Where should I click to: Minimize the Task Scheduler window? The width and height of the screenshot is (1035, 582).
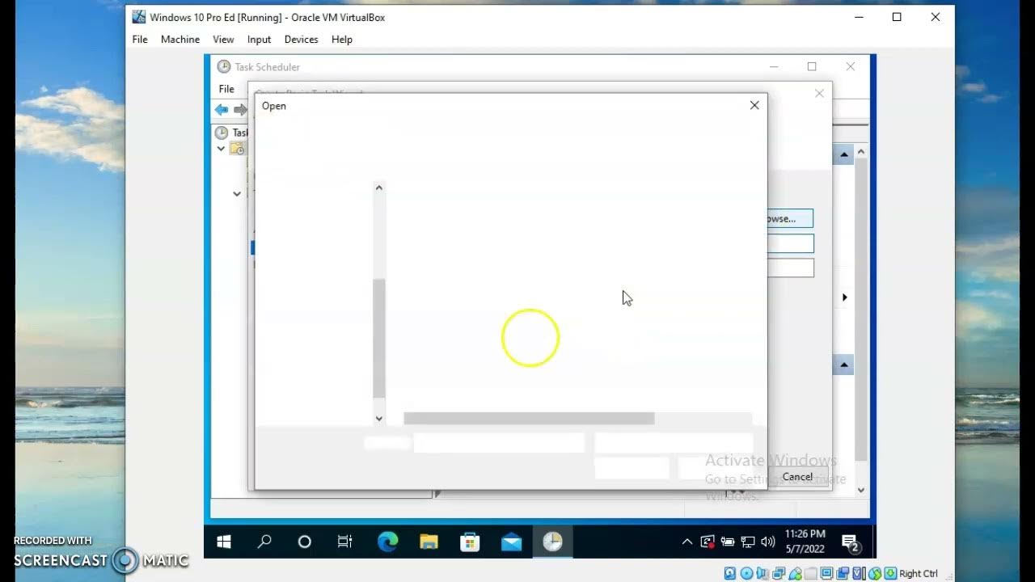774,66
